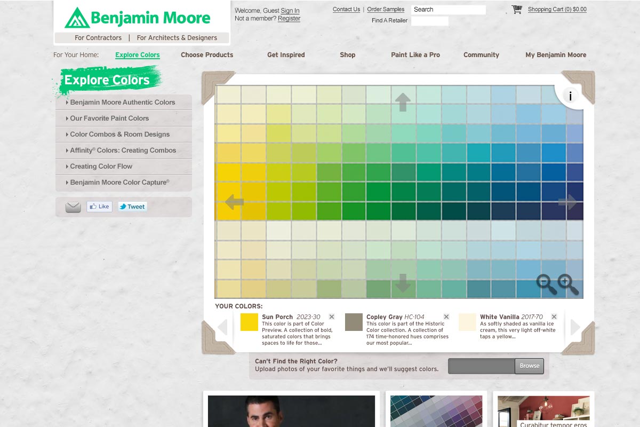Image resolution: width=640 pixels, height=427 pixels.
Task: Open the Choose Products menu
Action: coord(207,55)
